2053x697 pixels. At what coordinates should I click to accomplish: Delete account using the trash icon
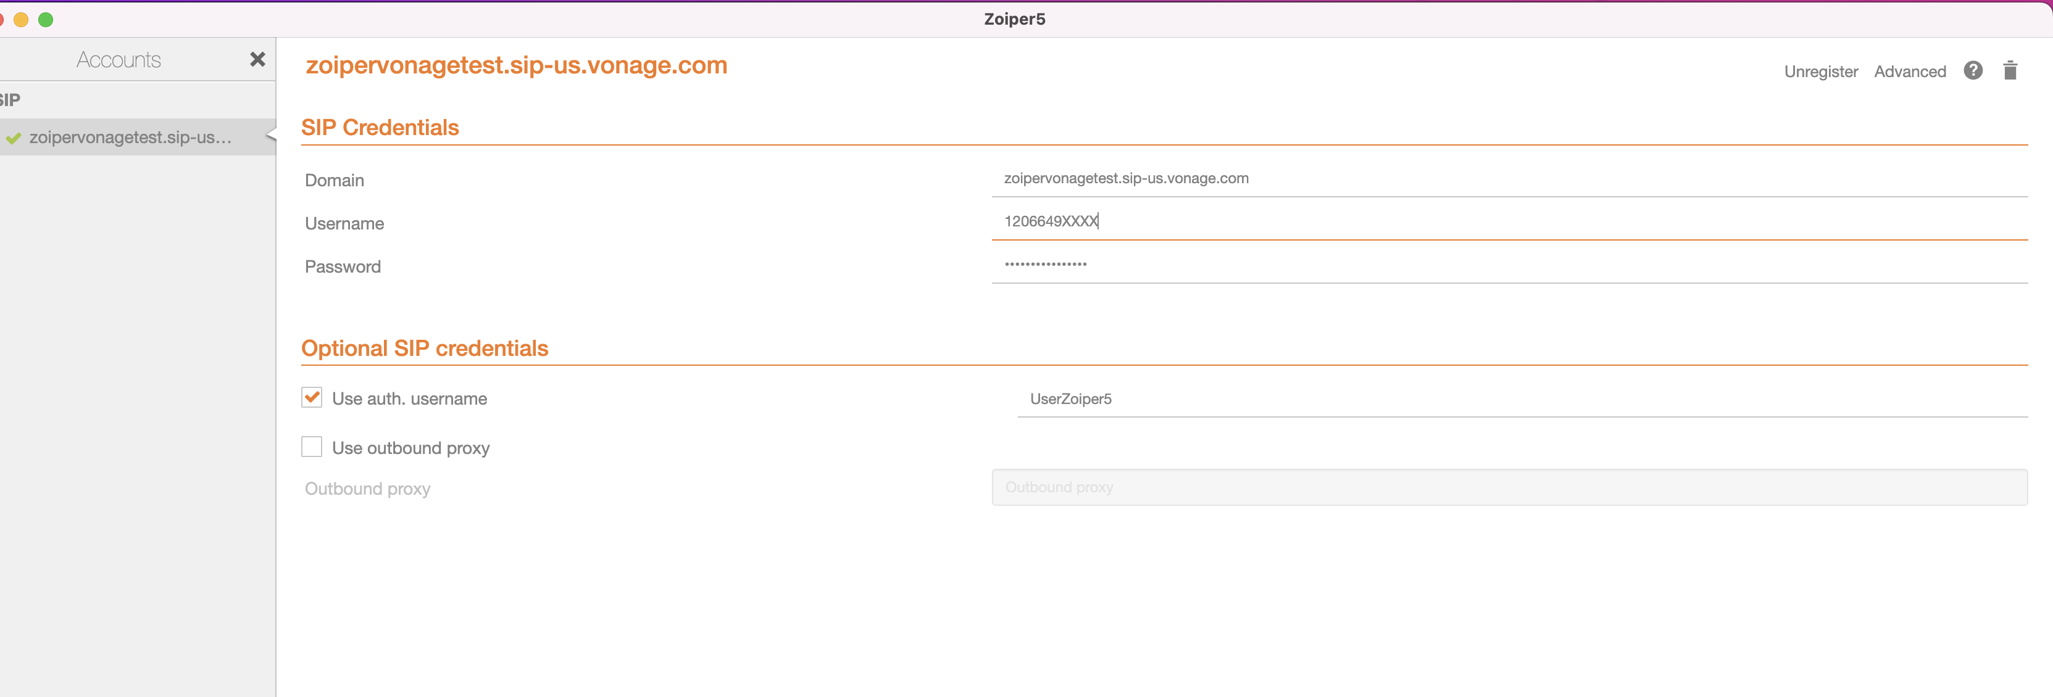pos(2010,70)
